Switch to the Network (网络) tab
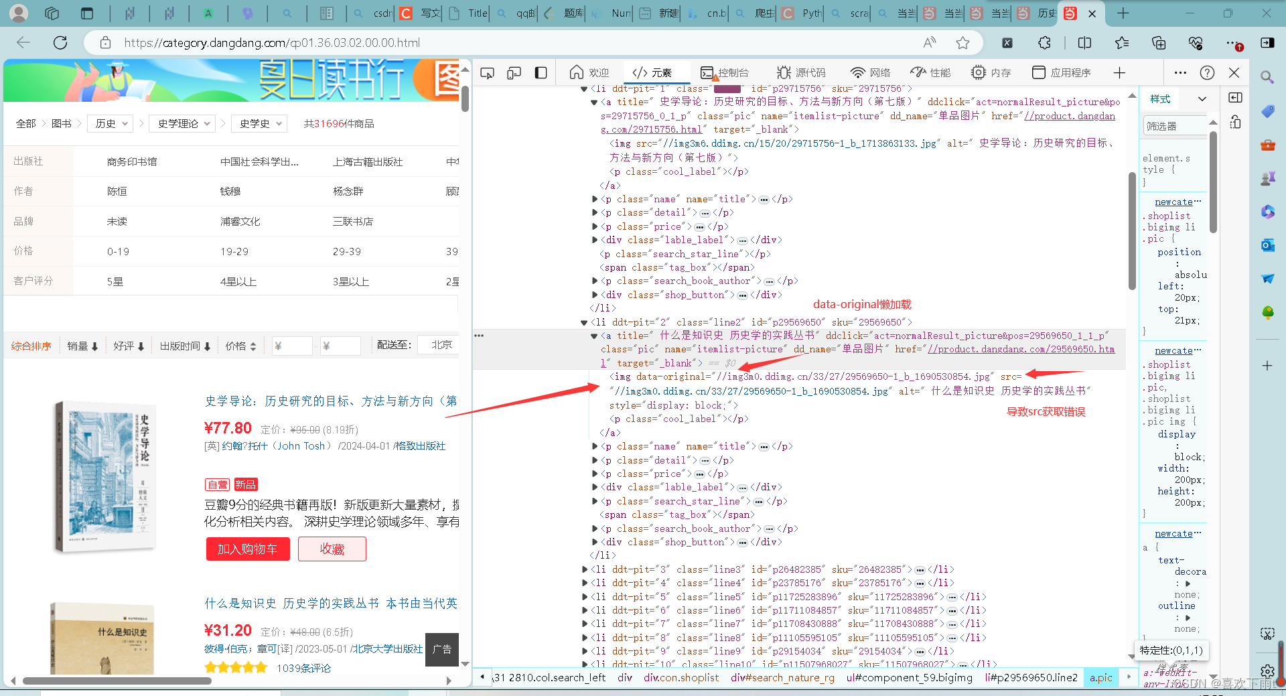The image size is (1286, 696). [x=870, y=73]
